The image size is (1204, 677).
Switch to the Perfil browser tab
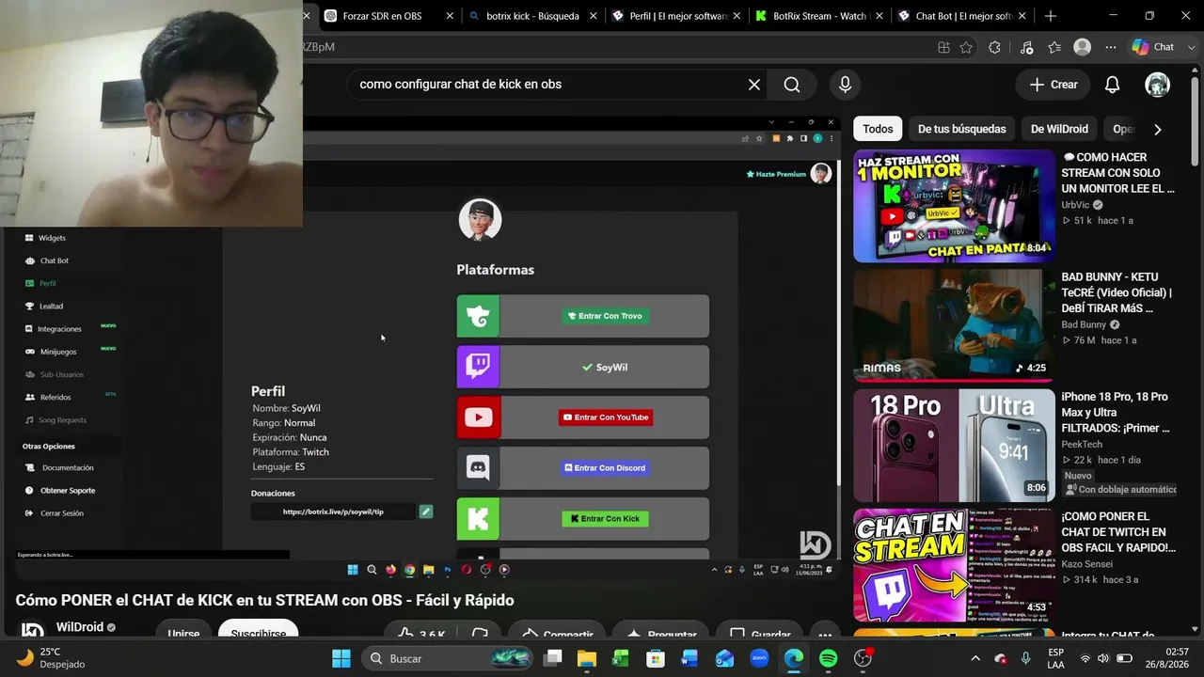(x=674, y=16)
